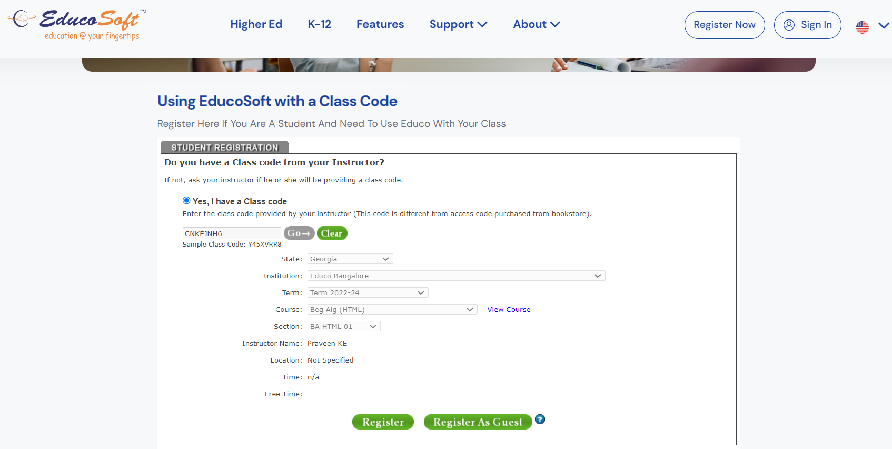Open the Institution dropdown
The height and width of the screenshot is (449, 892).
click(456, 276)
